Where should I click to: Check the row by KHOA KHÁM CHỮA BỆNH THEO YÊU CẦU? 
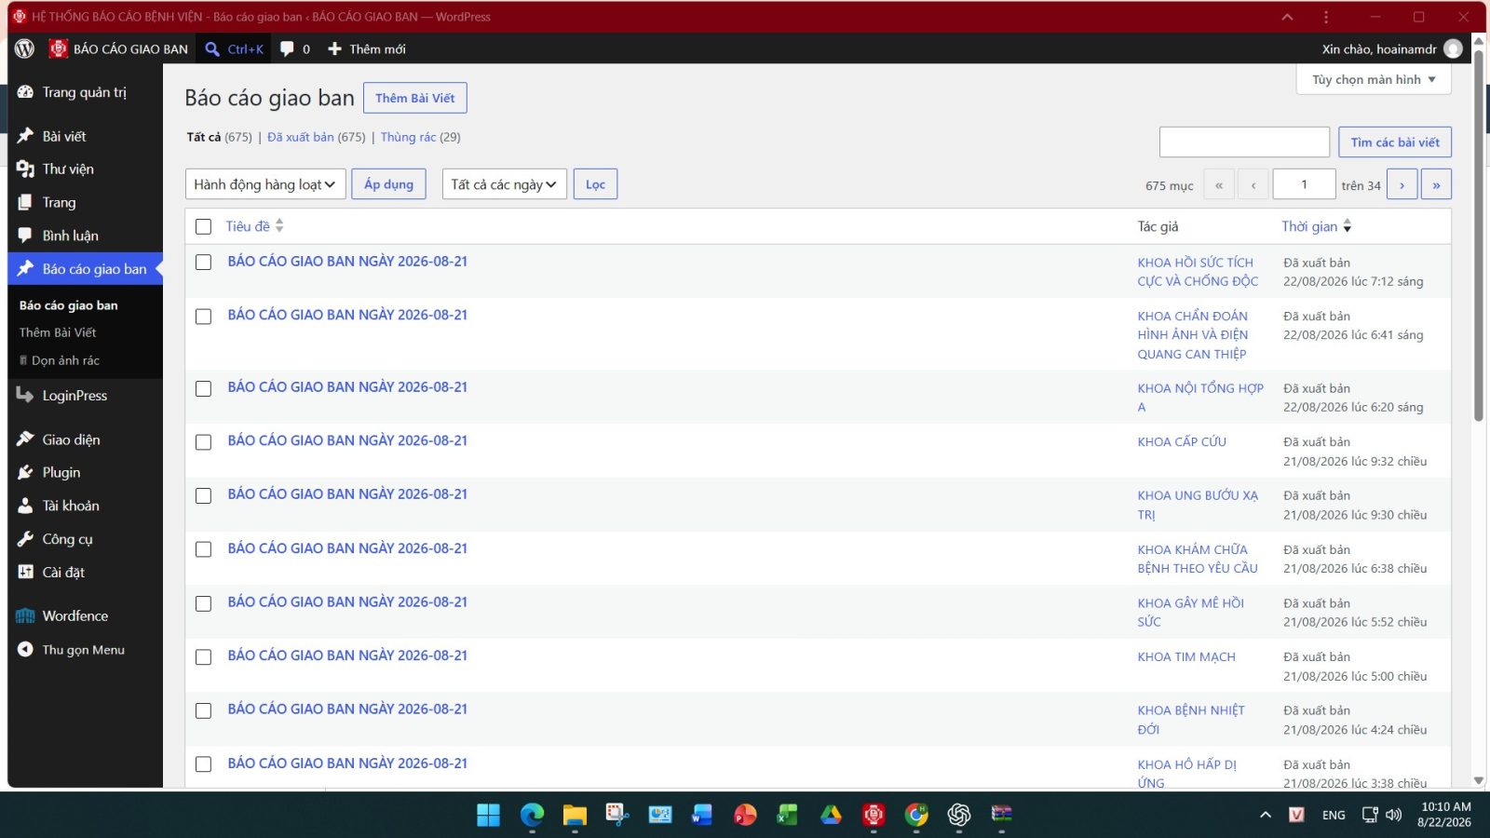203,549
